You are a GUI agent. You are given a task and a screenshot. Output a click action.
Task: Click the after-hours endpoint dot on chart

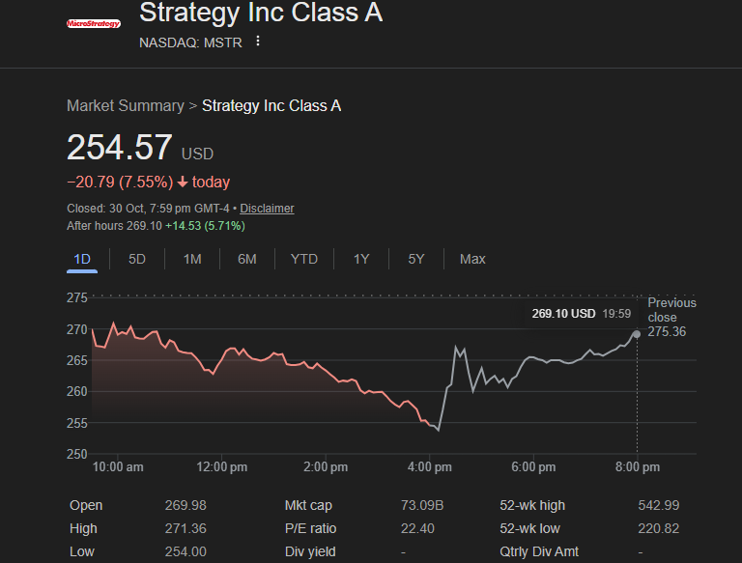pyautogui.click(x=636, y=334)
